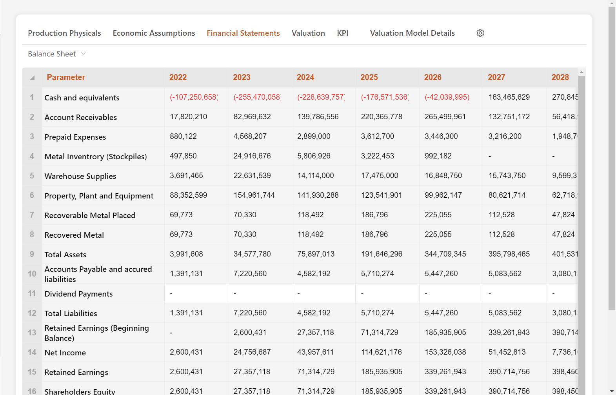The image size is (616, 395).
Task: Click the dropdown chevron beside Balance Sheet
Action: [83, 54]
